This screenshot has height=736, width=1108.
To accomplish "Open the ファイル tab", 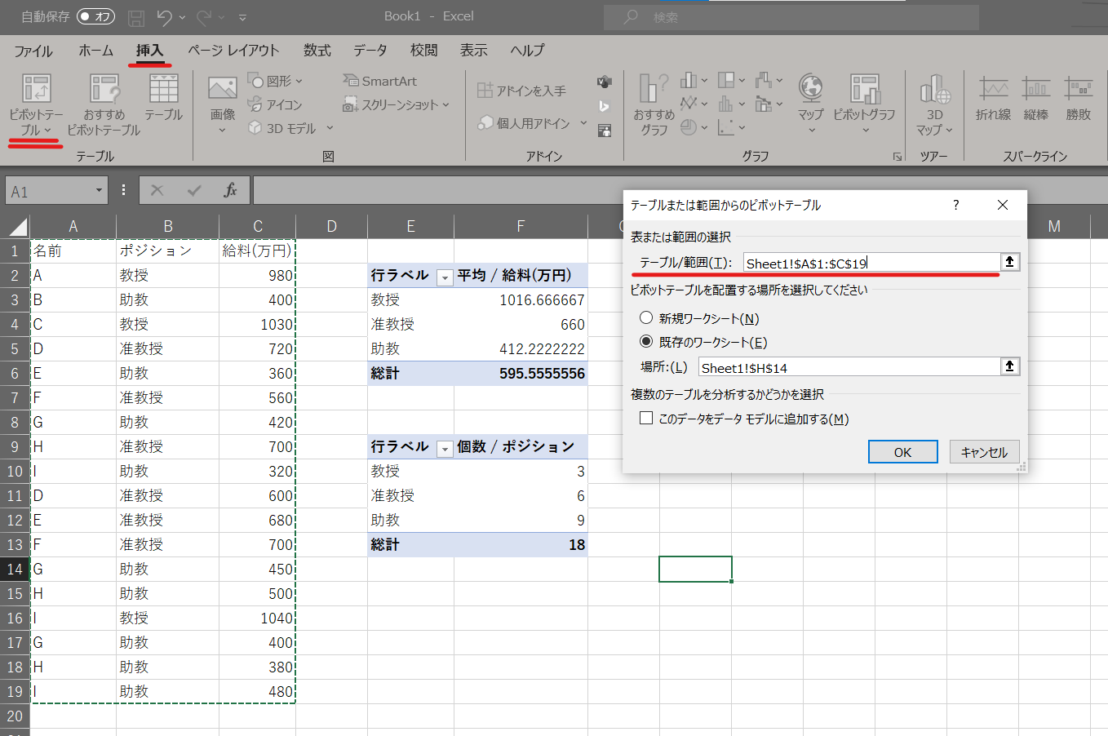I will pos(33,51).
